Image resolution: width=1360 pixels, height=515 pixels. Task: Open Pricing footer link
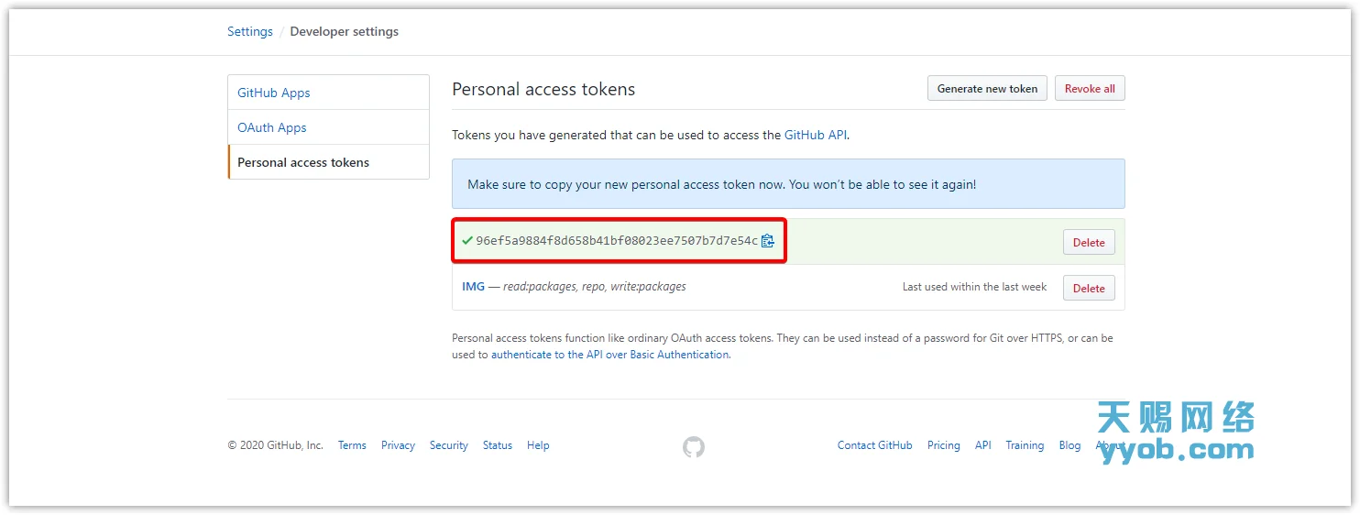pyautogui.click(x=944, y=445)
